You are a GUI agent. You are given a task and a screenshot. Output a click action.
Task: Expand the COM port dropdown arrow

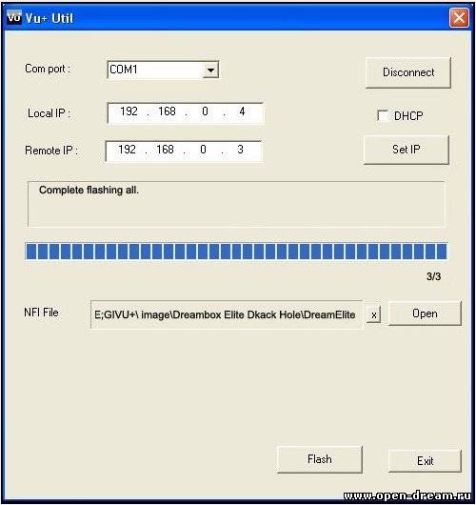point(210,70)
